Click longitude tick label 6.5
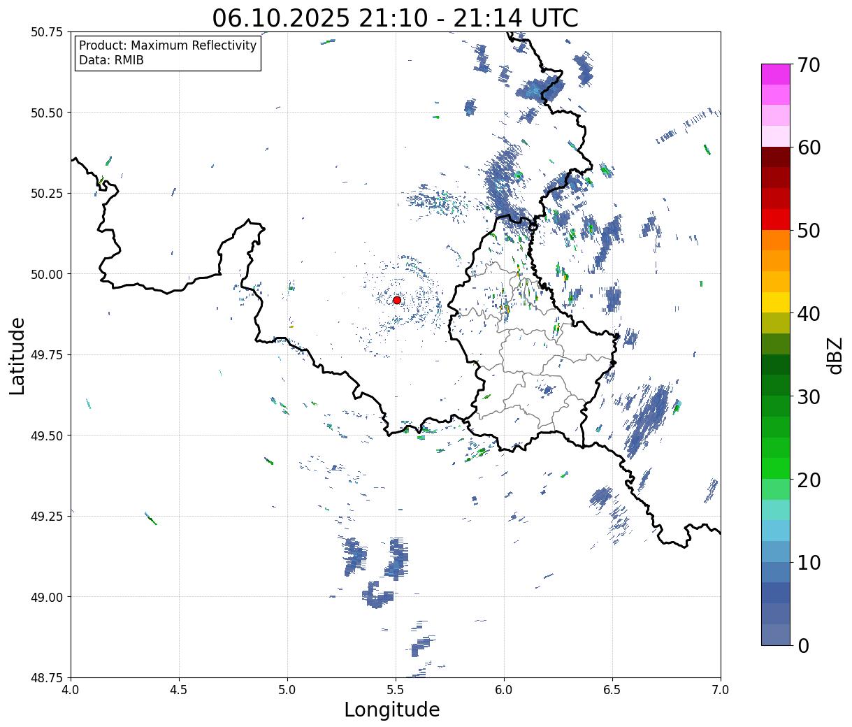The height and width of the screenshot is (727, 852). [x=612, y=689]
